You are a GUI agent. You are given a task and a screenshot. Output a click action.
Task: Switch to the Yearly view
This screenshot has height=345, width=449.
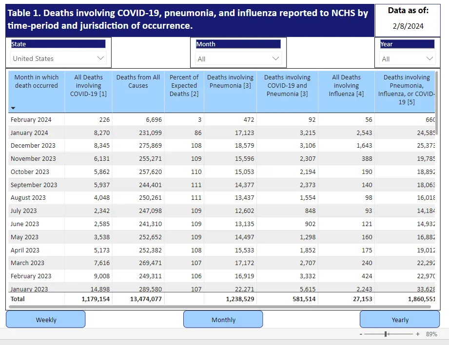click(400, 319)
